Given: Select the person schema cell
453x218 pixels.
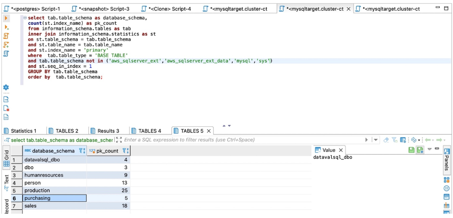Looking at the screenshot, I should click(54, 183).
